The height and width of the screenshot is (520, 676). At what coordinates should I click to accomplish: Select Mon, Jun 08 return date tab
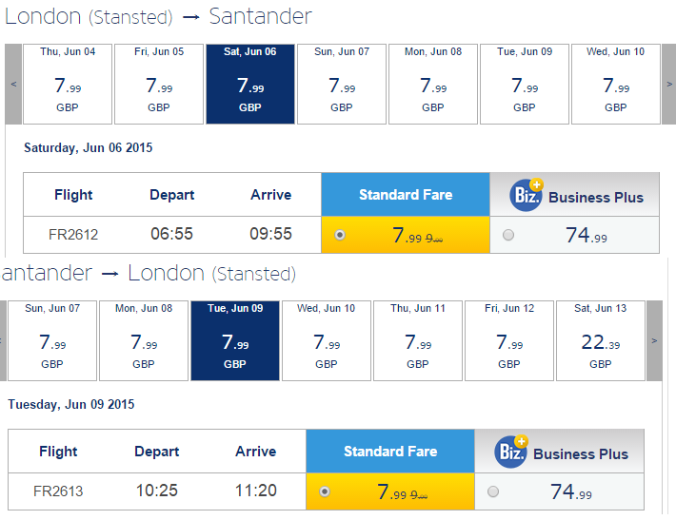(x=144, y=340)
